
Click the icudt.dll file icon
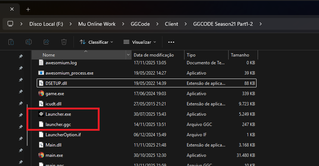point(41,104)
